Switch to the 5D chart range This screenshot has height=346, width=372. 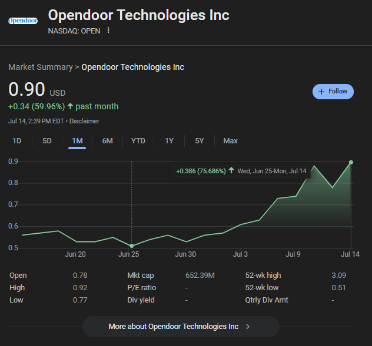click(47, 141)
